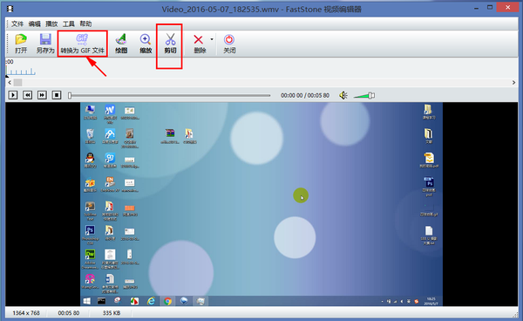The image size is (523, 321).
Task: Open the 帮助 menu
Action: click(85, 24)
